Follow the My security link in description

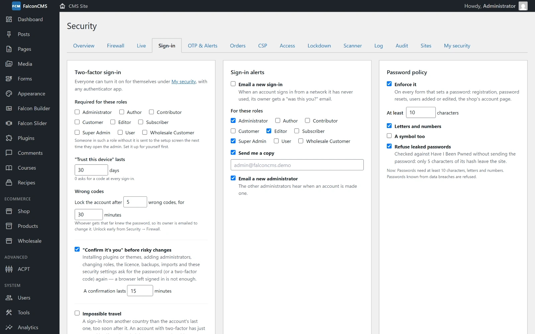(x=184, y=81)
